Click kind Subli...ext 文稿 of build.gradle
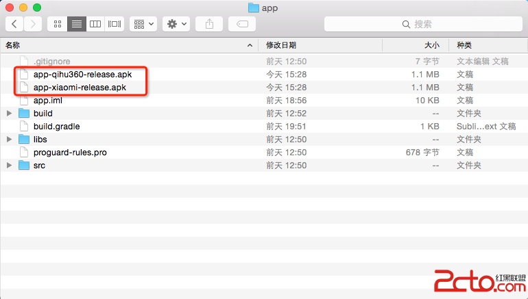Screen dimensions: 528x299 [x=486, y=127]
